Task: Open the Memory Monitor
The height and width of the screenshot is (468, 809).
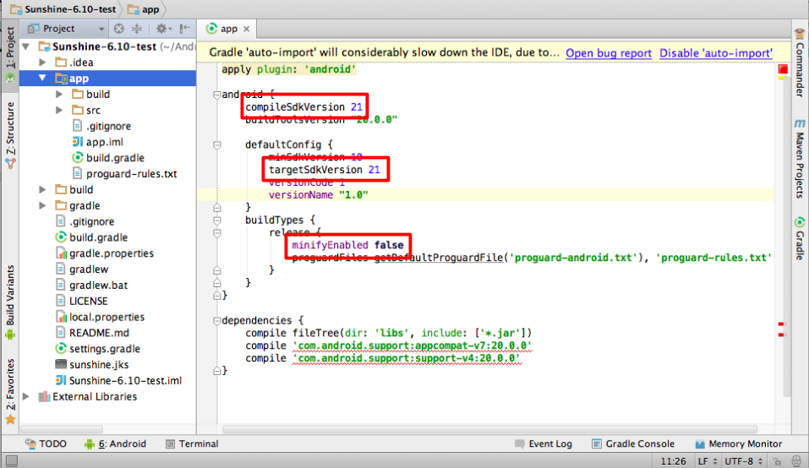Action: (x=738, y=444)
